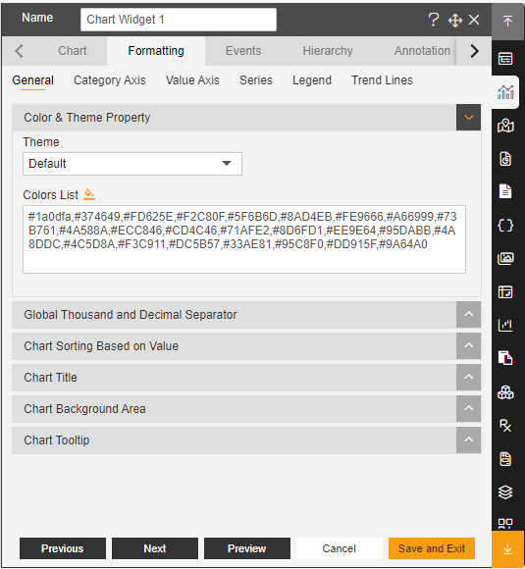The width and height of the screenshot is (525, 569).
Task: Open the image gallery icon in sidebar
Action: pos(505,258)
